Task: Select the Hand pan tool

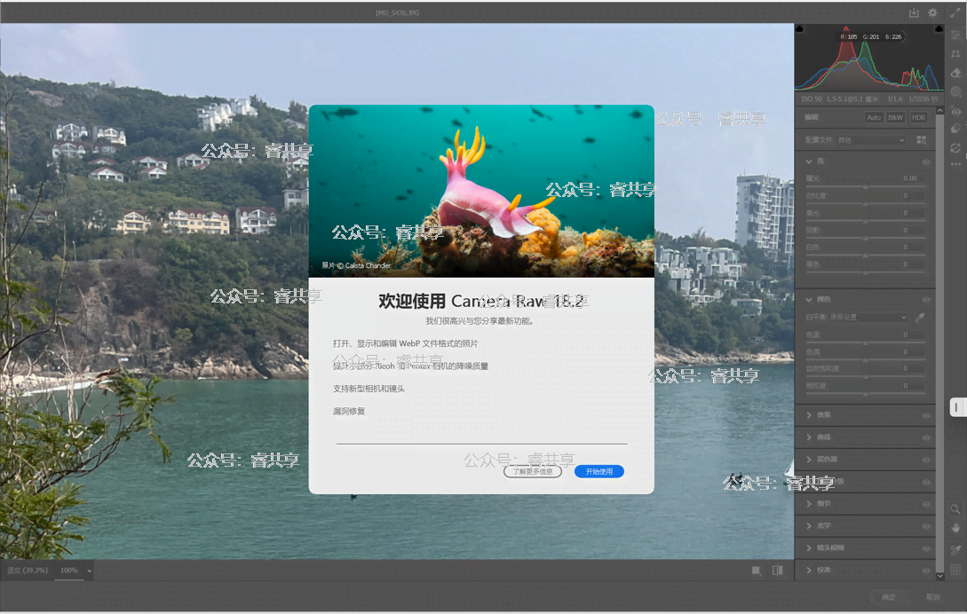Action: point(955,528)
